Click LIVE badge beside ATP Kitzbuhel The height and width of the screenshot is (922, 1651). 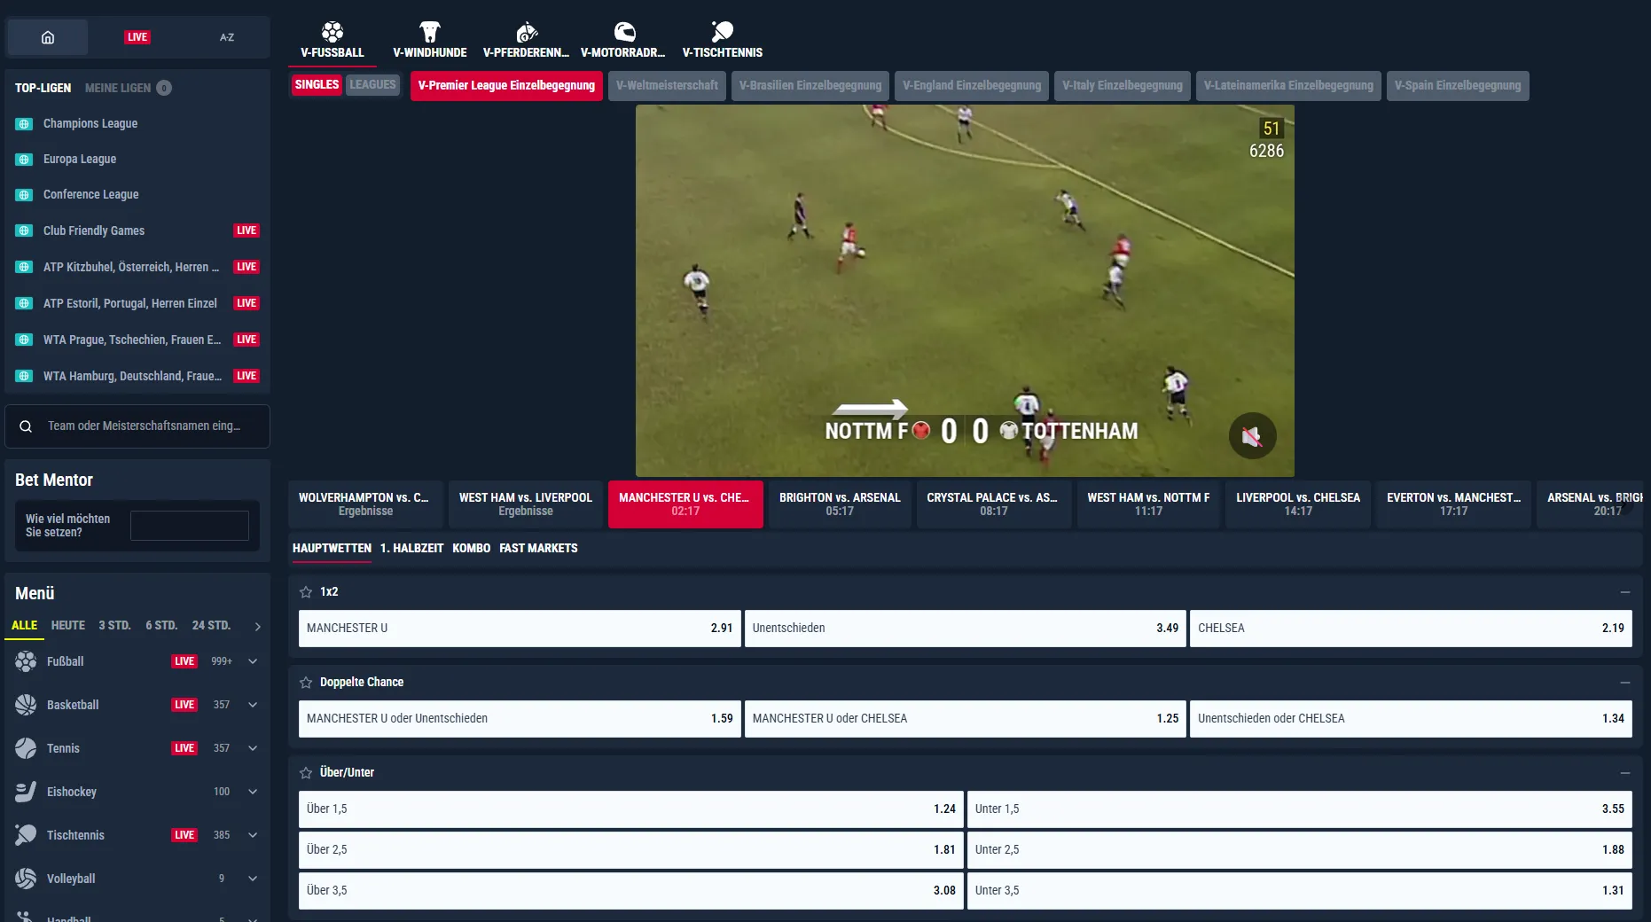click(x=246, y=267)
